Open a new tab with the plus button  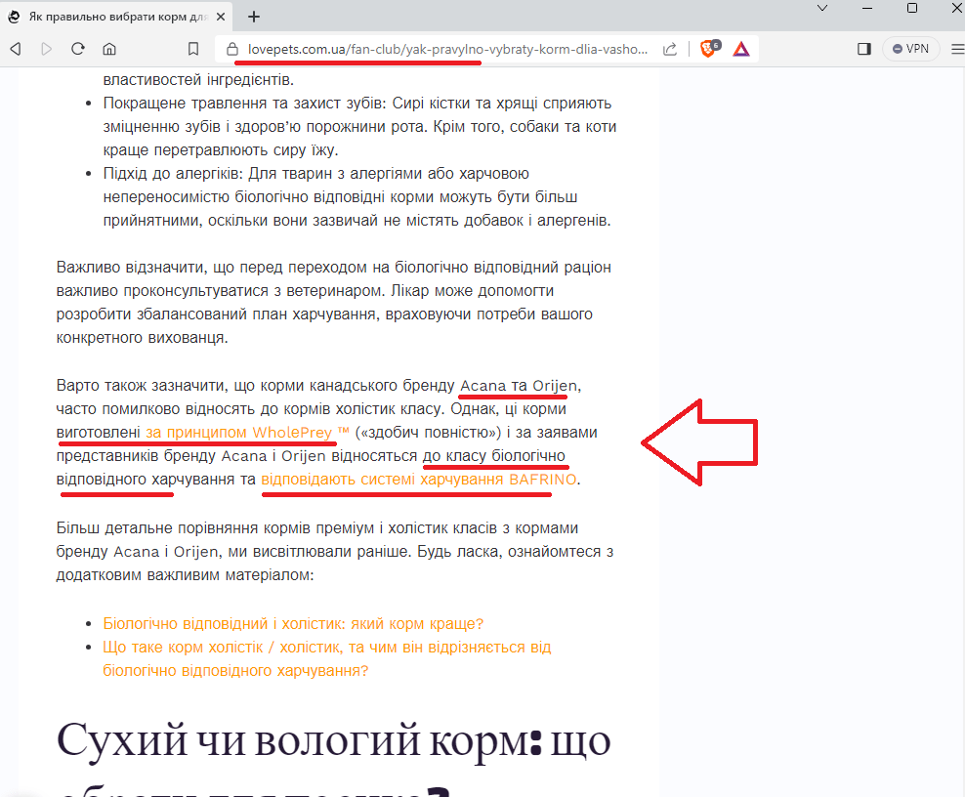pos(253,16)
